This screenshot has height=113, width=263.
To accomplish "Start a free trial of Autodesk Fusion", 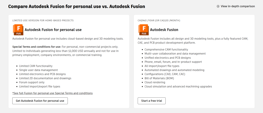I will pos(152,101).
